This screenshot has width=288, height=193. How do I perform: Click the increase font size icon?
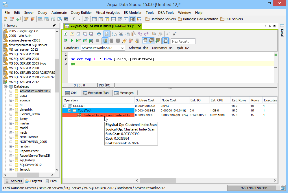coord(174,34)
